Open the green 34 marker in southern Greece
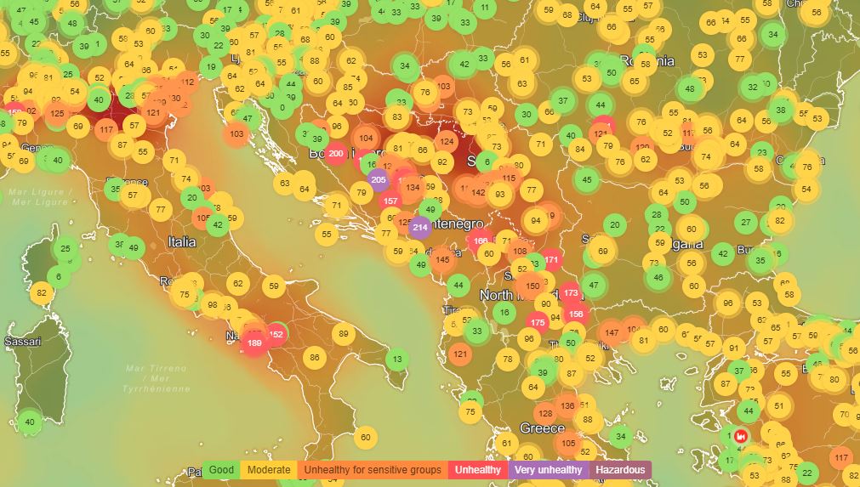 point(620,437)
